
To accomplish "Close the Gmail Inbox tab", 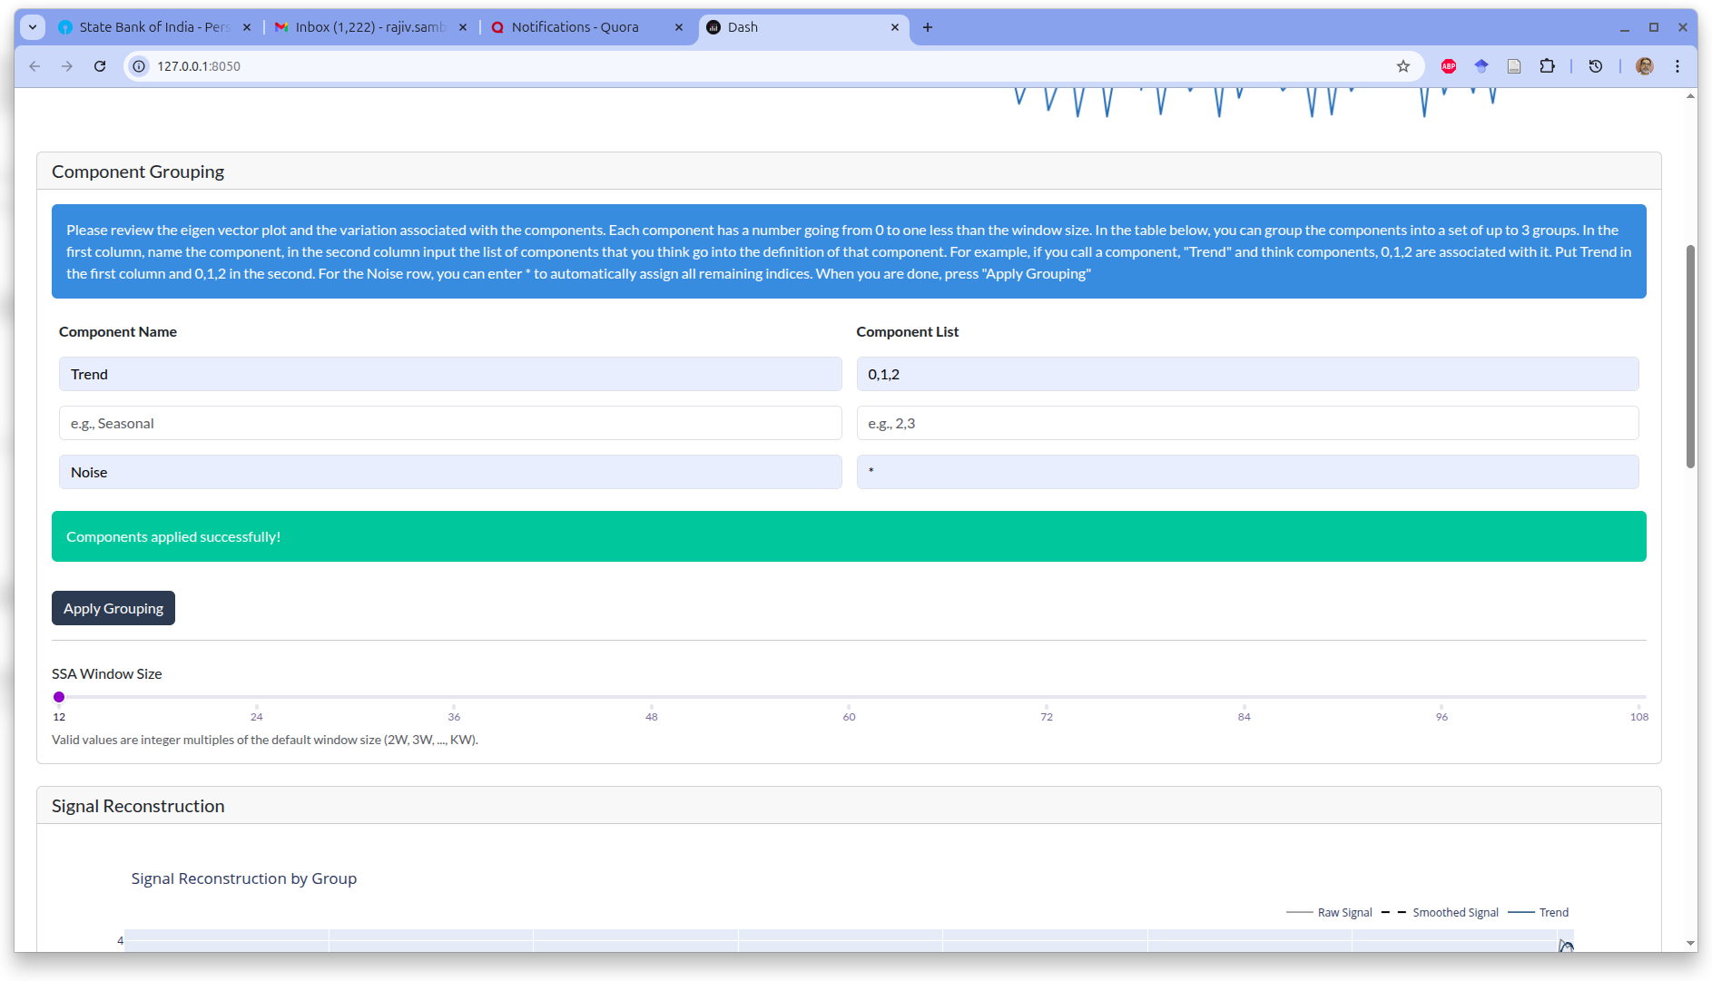I will [x=463, y=27].
